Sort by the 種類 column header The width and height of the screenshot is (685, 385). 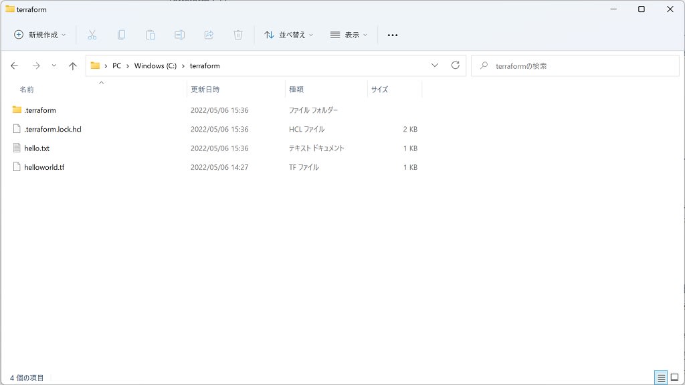(296, 90)
